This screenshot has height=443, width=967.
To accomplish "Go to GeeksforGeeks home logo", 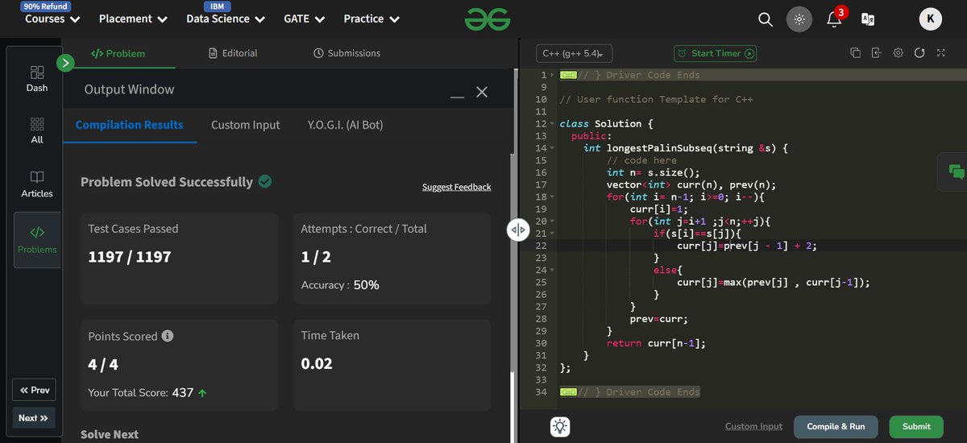I will [488, 19].
